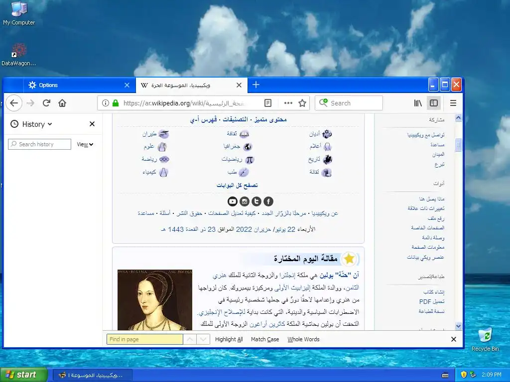The height and width of the screenshot is (382, 510).
Task: Open a new tab with the plus button
Action: 256,85
